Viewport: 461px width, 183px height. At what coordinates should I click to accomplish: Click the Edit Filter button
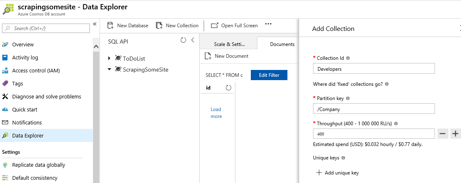pos(269,75)
